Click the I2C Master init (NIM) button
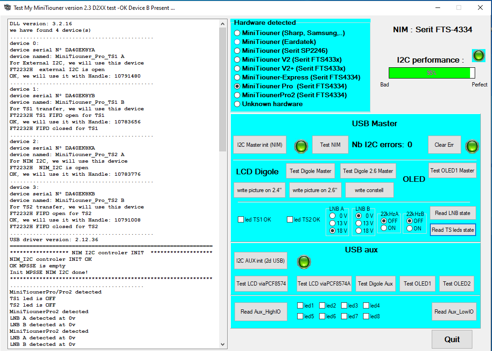The height and width of the screenshot is (351, 492). click(260, 145)
